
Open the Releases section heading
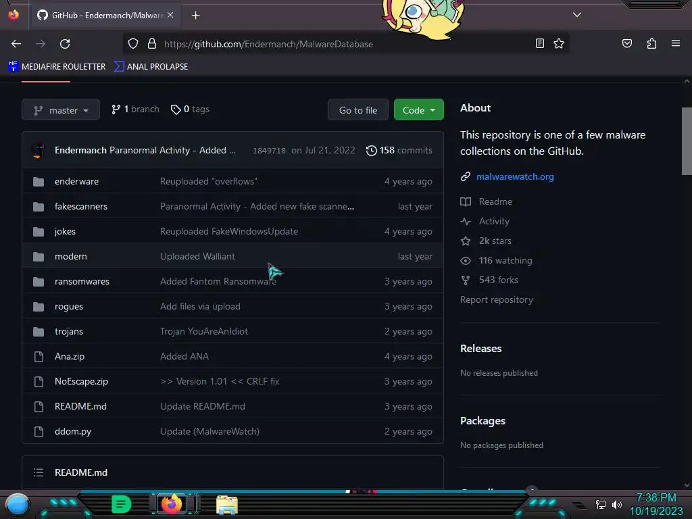(480, 349)
